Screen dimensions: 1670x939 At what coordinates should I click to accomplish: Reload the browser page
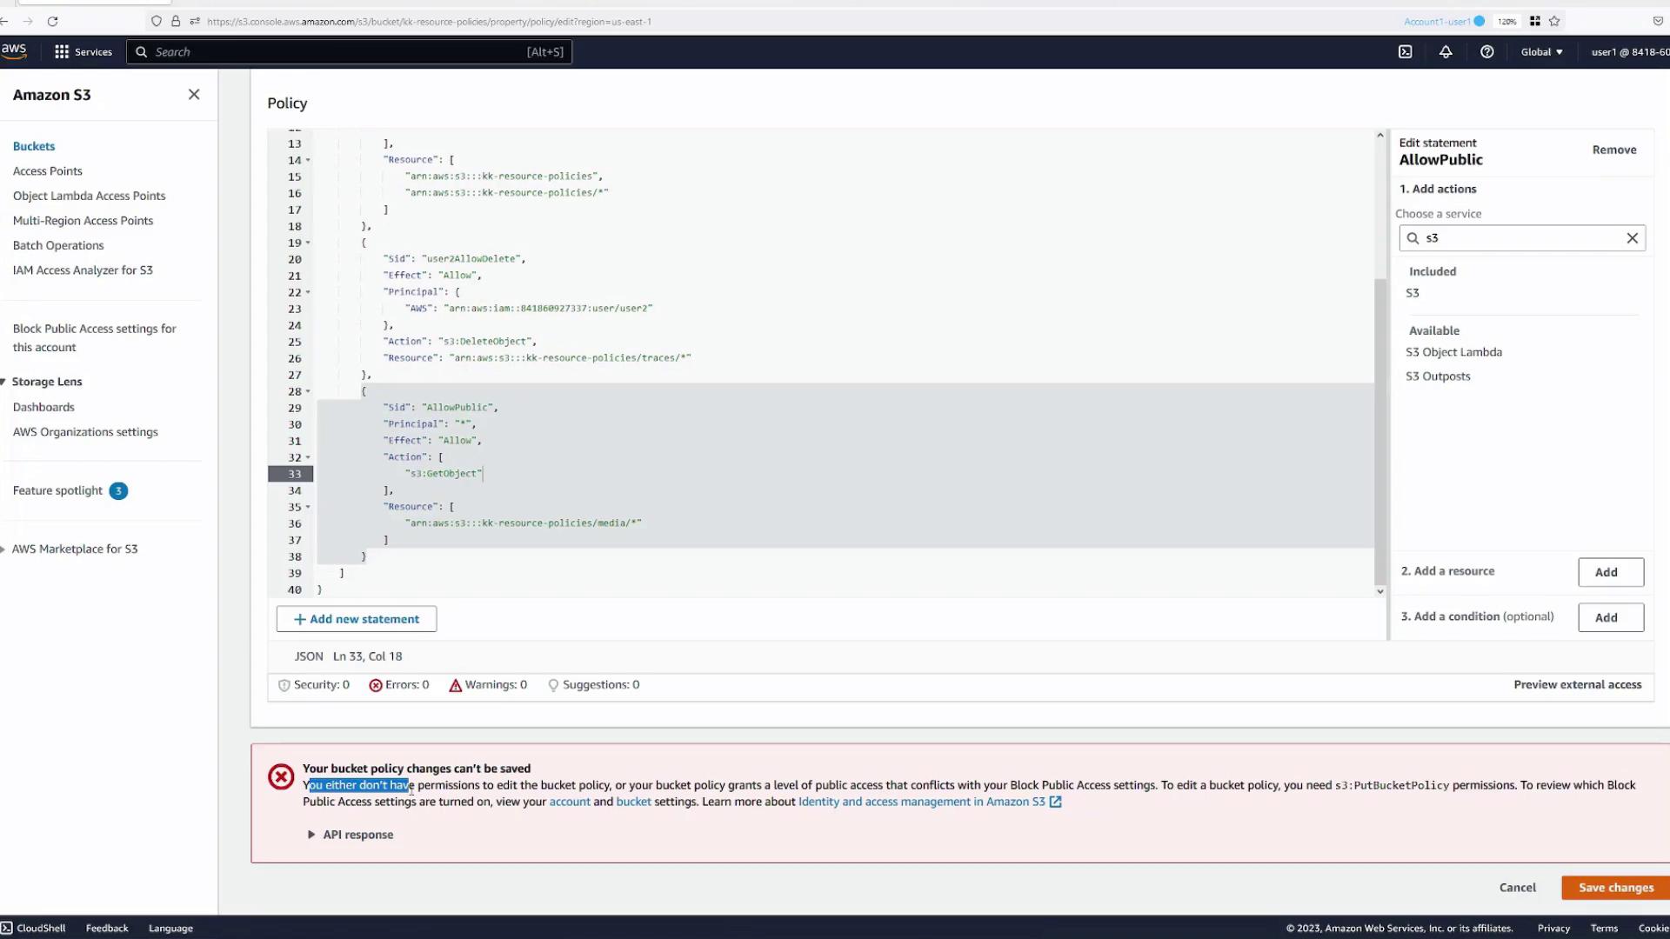click(x=52, y=21)
